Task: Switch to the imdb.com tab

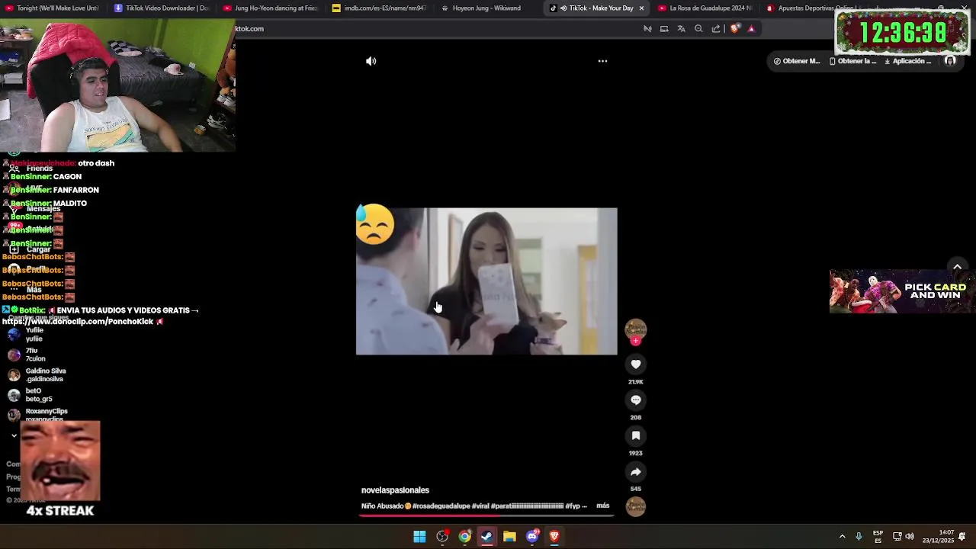Action: [x=380, y=8]
